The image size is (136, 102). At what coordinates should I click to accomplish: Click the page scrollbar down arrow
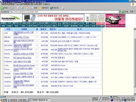point(135,94)
